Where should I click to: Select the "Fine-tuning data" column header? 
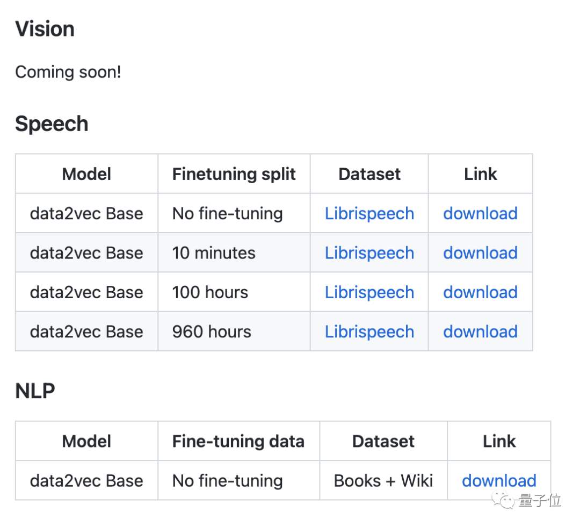click(x=238, y=441)
